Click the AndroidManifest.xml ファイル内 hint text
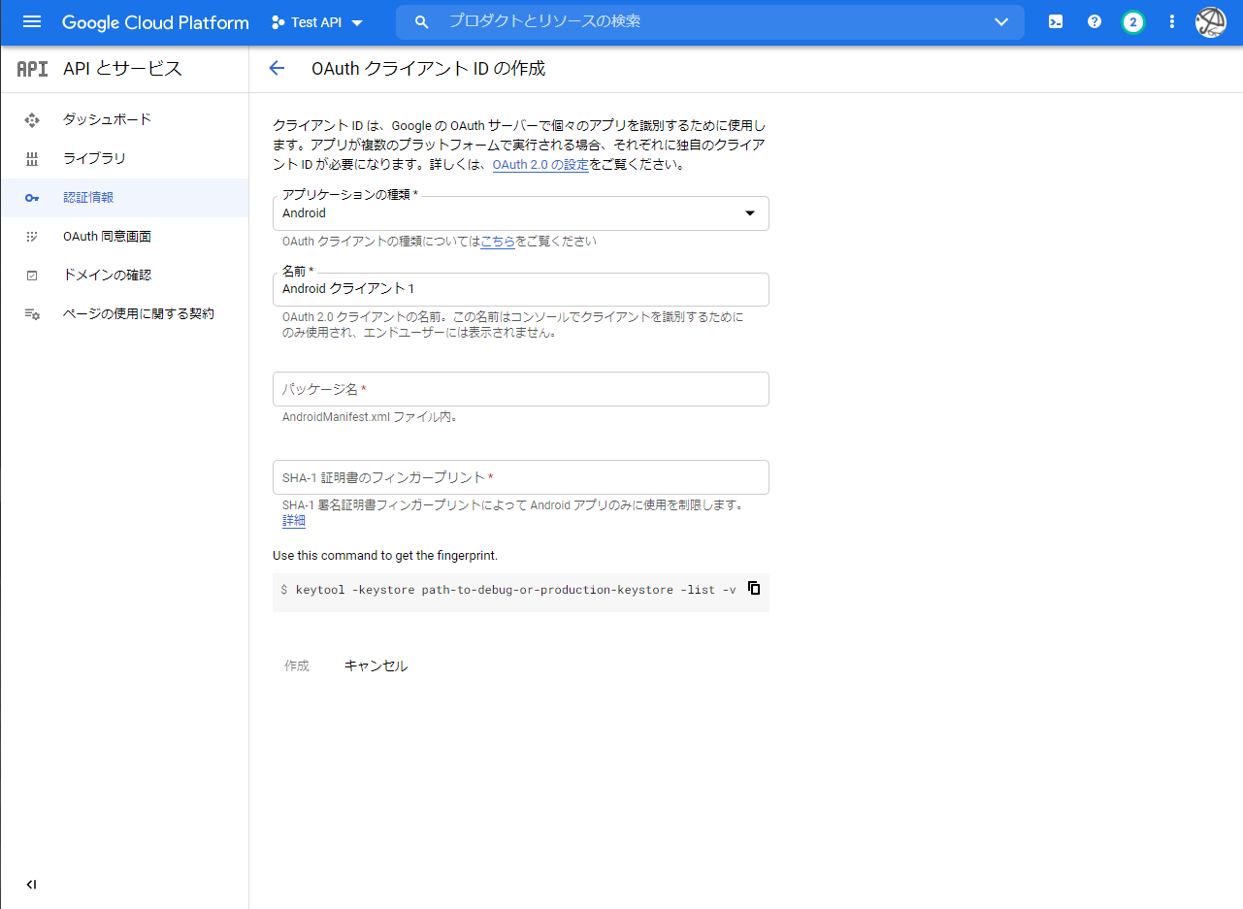Viewport: 1243px width, 909px height. 370,417
